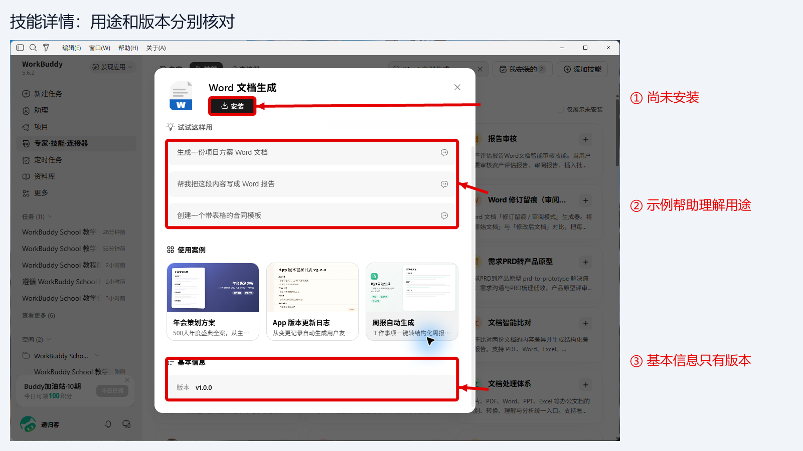
Task: Collapse the 任务 (11) section chevron
Action: (x=50, y=216)
